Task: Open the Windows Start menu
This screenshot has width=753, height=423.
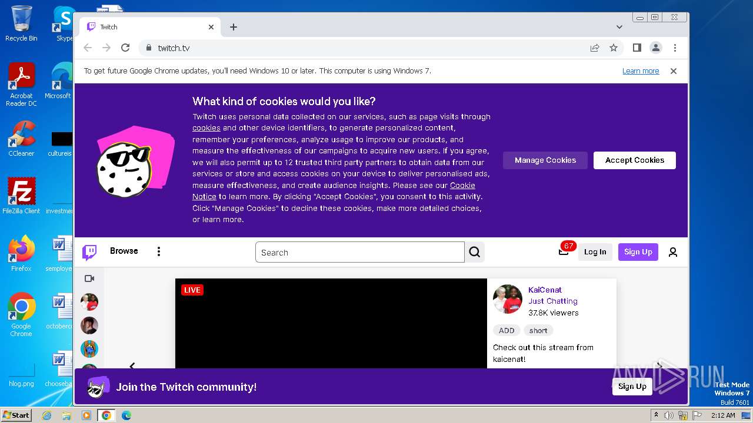Action: tap(16, 415)
